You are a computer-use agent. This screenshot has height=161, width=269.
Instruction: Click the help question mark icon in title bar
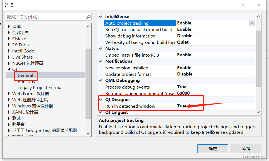(x=242, y=5)
